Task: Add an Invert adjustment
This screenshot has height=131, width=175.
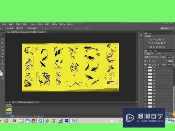Action: click(x=151, y=47)
